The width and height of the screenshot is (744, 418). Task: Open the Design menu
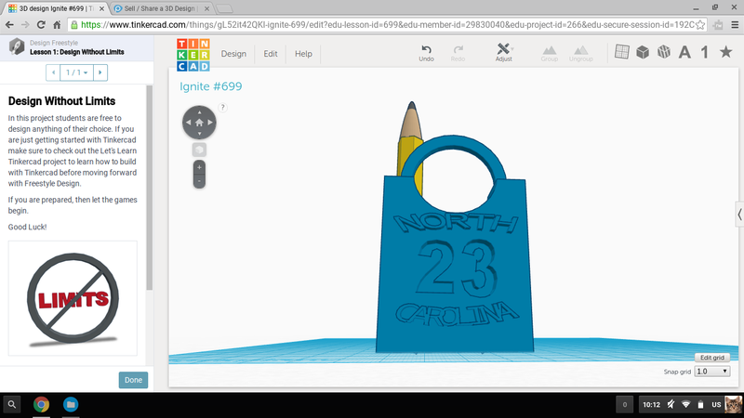pos(233,54)
